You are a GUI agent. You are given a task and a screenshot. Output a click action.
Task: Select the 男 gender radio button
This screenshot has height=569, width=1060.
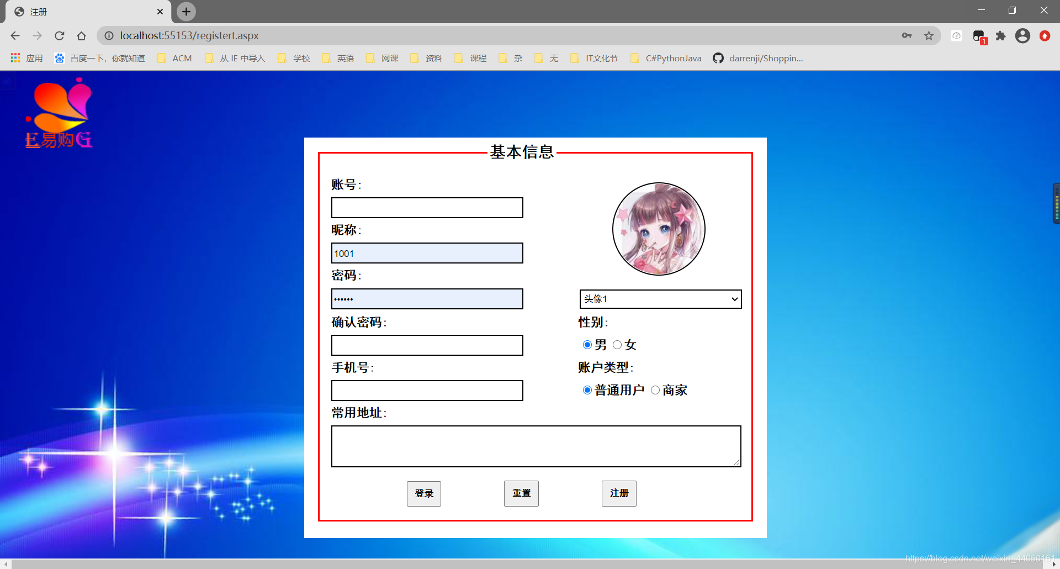(587, 345)
